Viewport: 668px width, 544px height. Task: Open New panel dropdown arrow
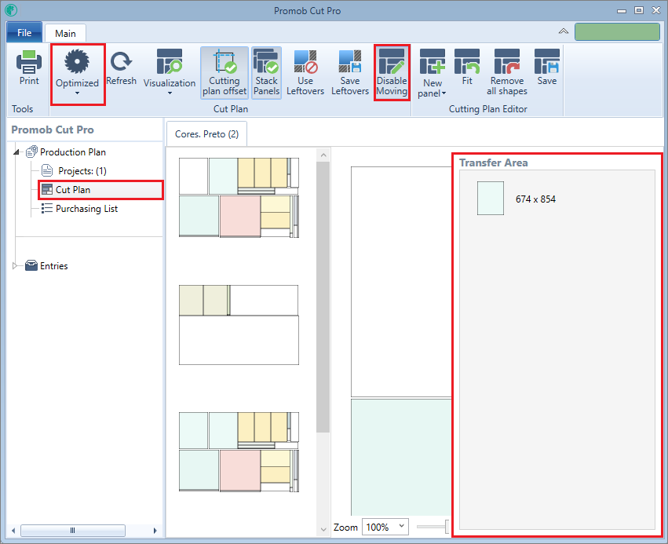[444, 93]
